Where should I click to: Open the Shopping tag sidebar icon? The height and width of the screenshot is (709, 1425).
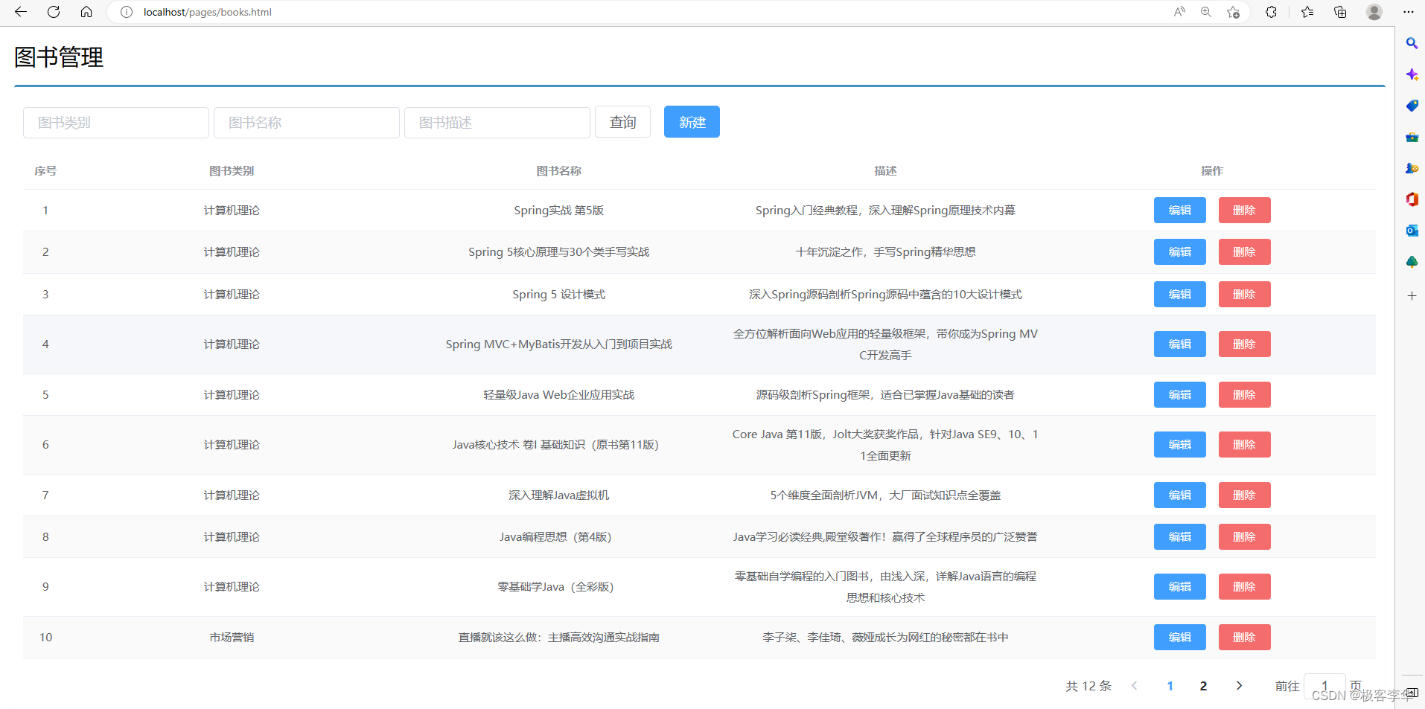click(1412, 106)
